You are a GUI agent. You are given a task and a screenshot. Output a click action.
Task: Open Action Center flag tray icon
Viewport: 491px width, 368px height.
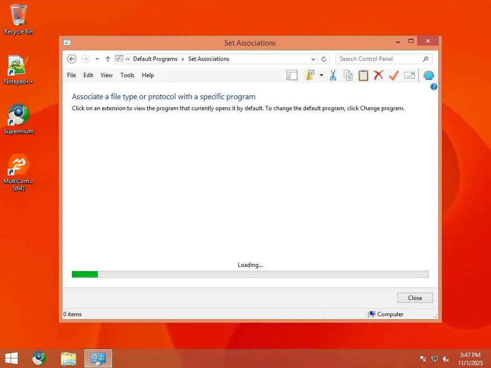422,359
